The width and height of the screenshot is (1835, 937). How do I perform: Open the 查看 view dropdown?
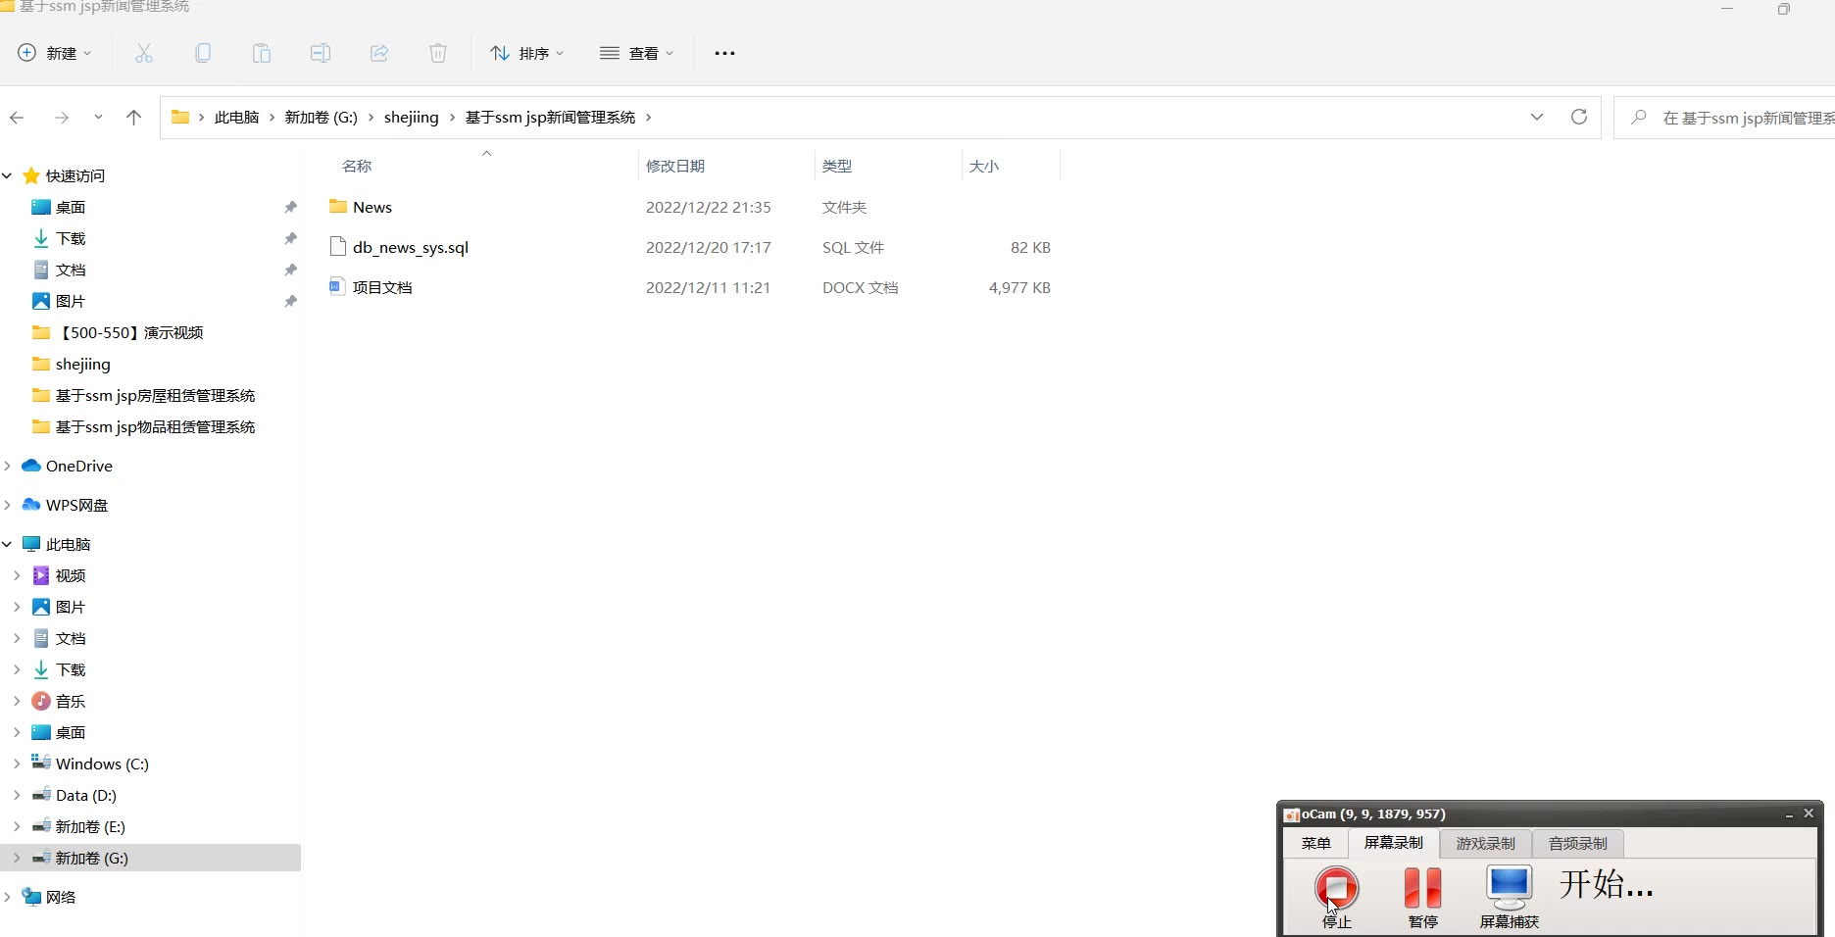pos(637,53)
